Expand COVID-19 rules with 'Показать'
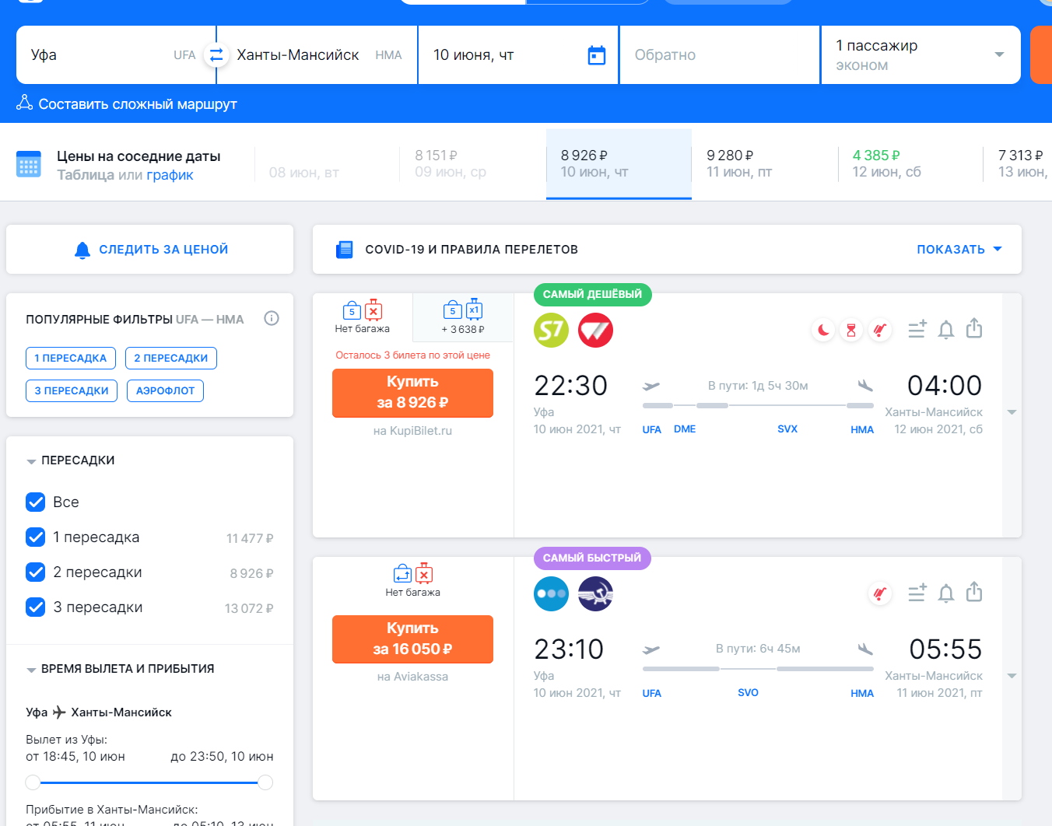The height and width of the screenshot is (826, 1052). [959, 250]
